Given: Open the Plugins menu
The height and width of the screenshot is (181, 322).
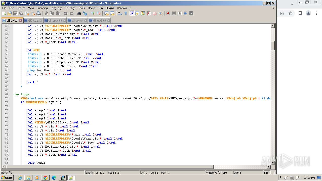Looking at the screenshot, I should click(110, 8).
